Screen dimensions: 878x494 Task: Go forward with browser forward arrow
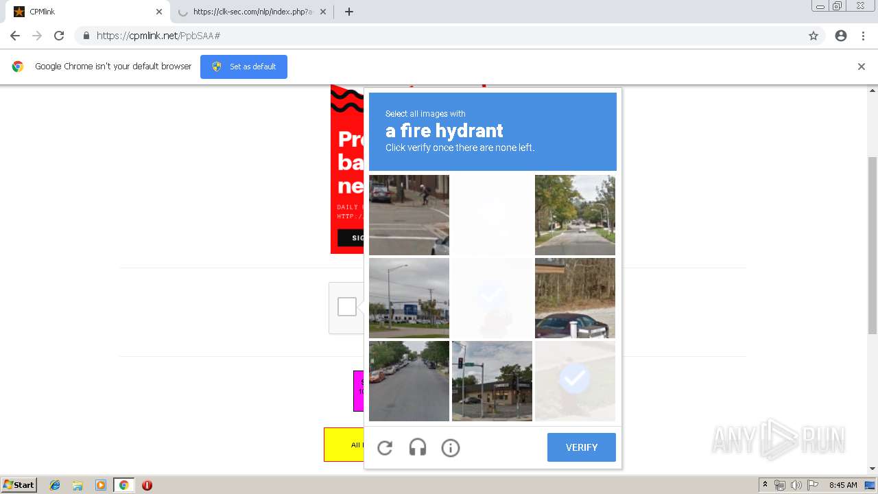coord(37,36)
